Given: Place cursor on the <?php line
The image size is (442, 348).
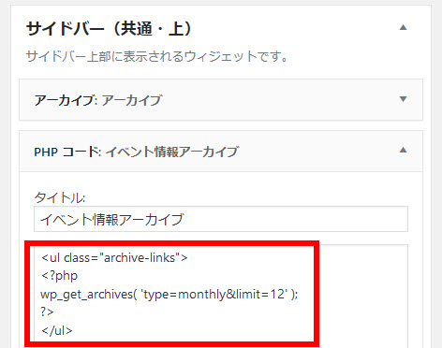Looking at the screenshot, I should pyautogui.click(x=59, y=276).
